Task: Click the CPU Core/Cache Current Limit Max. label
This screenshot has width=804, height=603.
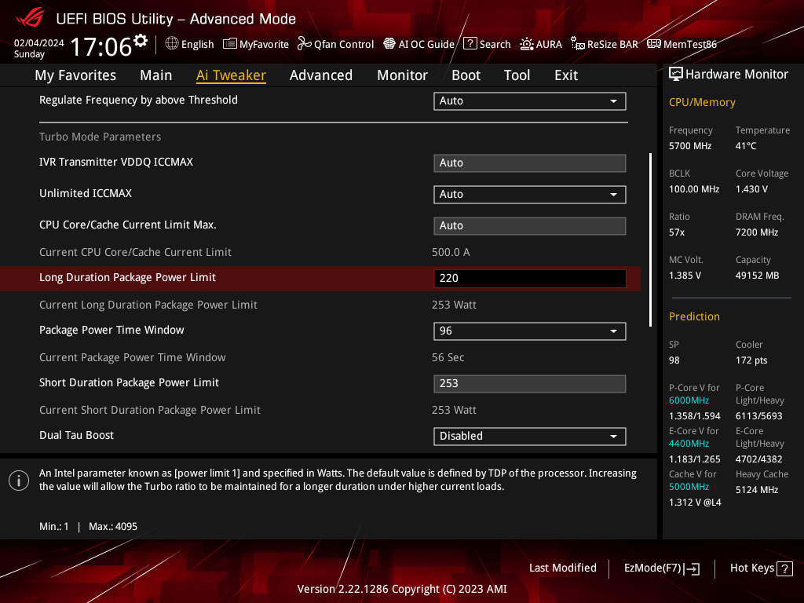Action: coord(128,225)
